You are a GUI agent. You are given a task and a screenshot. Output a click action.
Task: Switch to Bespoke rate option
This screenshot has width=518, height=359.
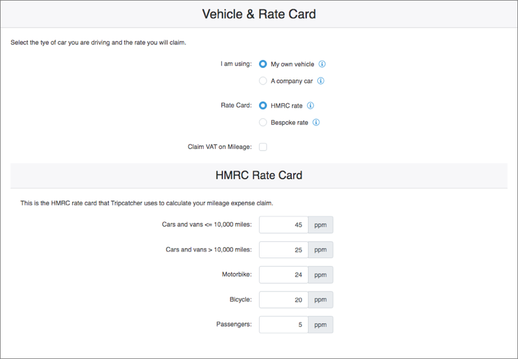pyautogui.click(x=263, y=122)
